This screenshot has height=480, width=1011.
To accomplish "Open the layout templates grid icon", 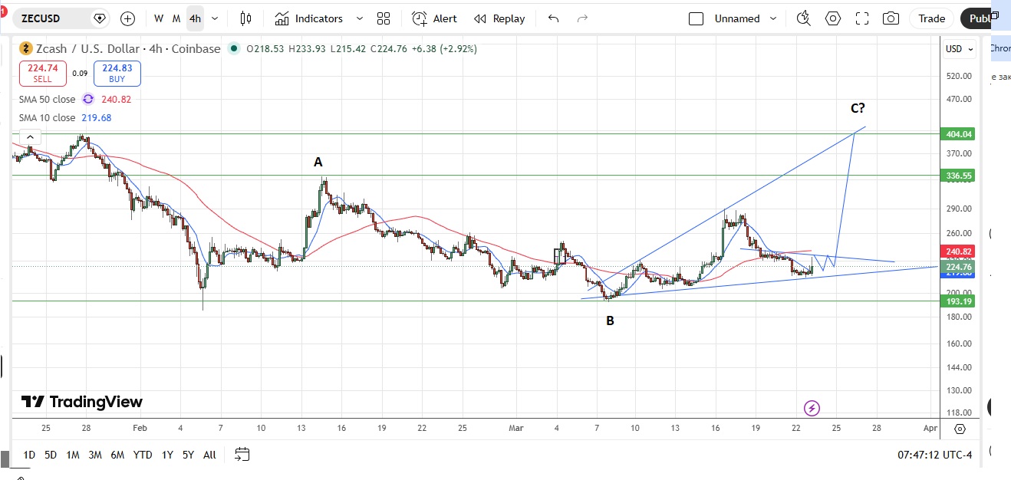I will pos(384,18).
